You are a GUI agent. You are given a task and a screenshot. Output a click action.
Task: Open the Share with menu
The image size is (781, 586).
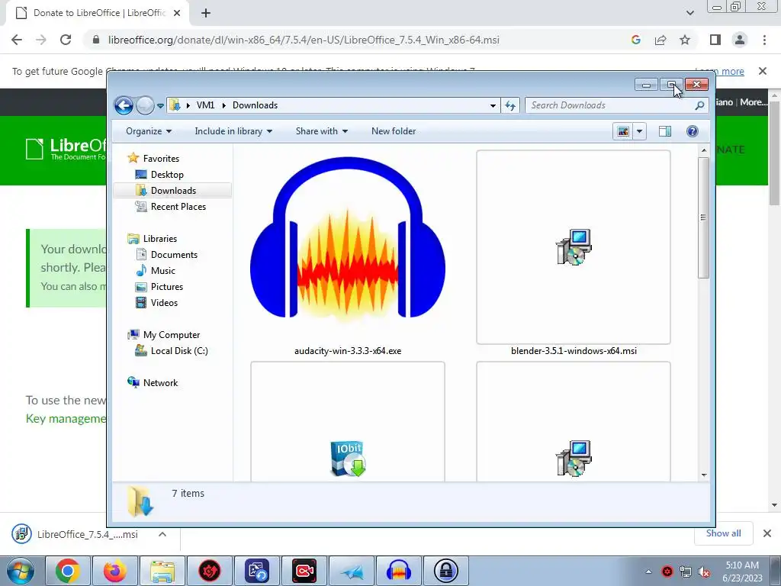click(x=321, y=131)
